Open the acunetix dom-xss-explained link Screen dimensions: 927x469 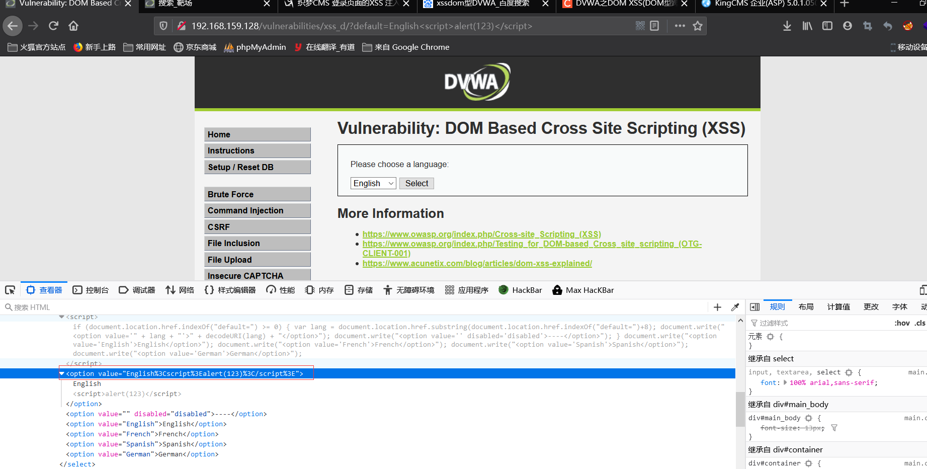(477, 264)
